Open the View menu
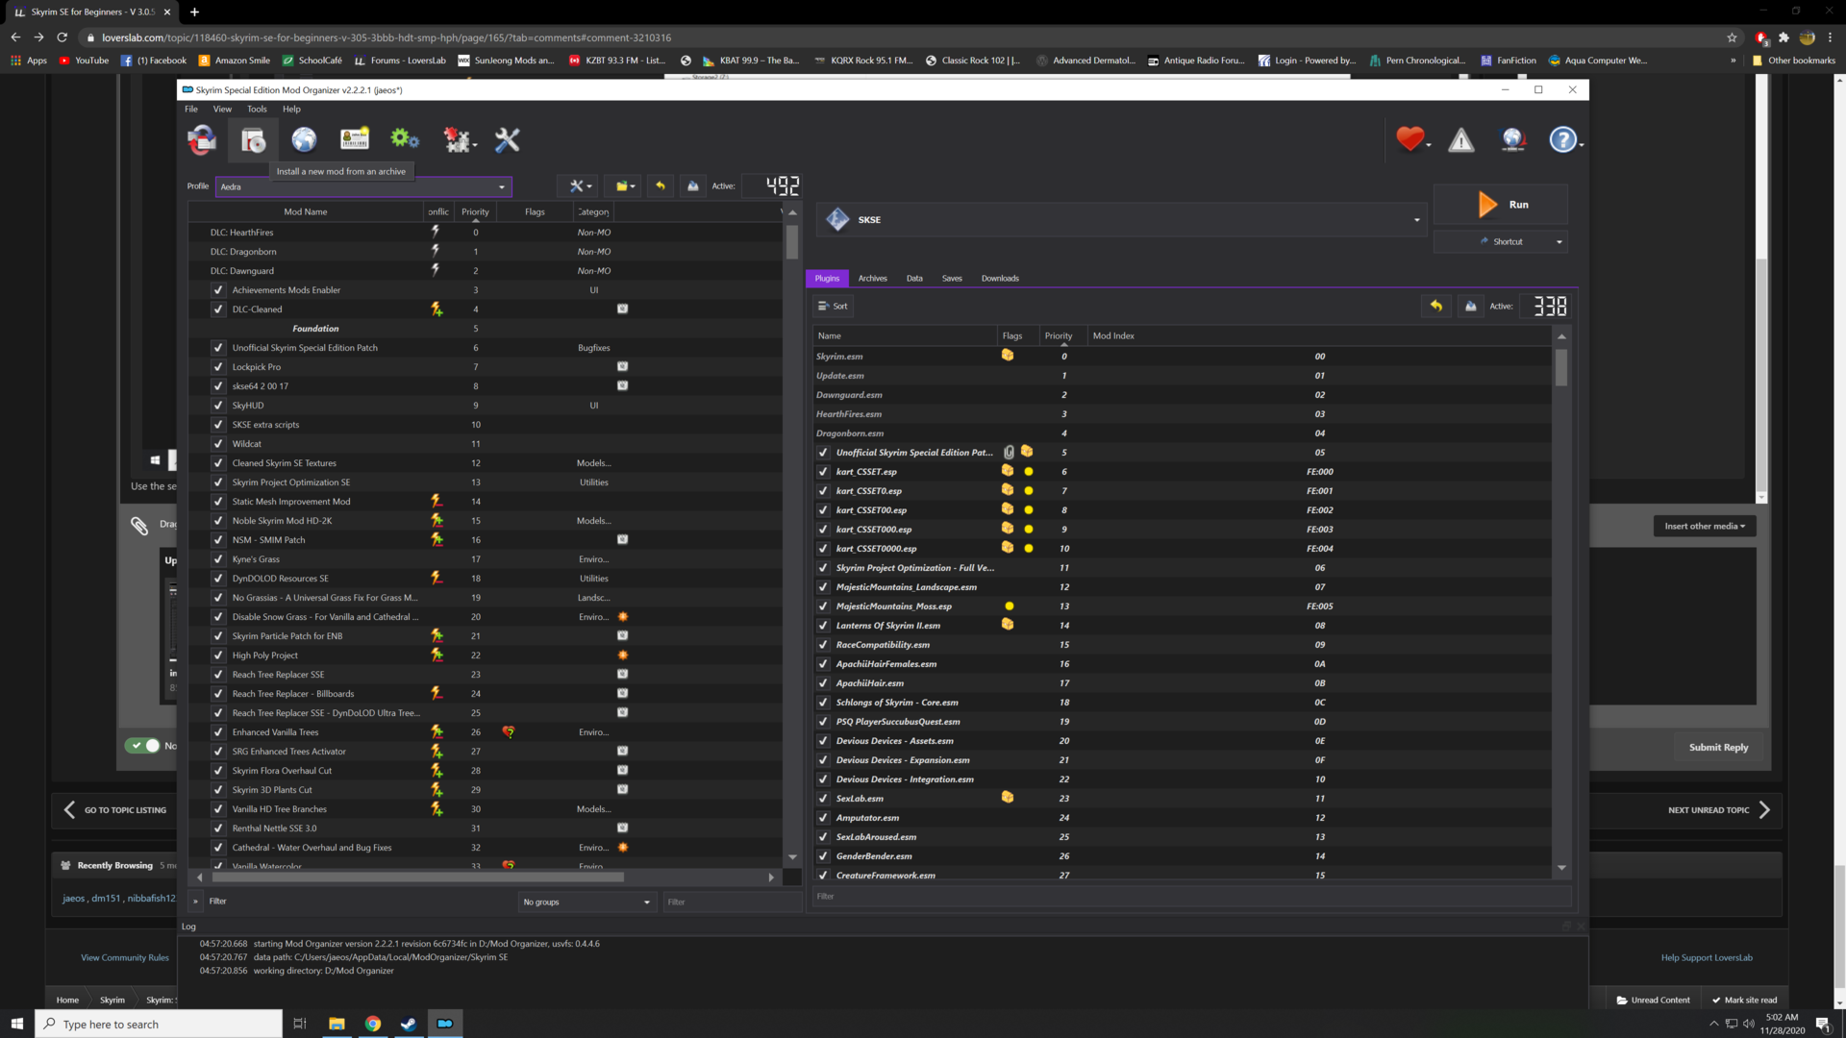This screenshot has height=1038, width=1846. tap(222, 110)
